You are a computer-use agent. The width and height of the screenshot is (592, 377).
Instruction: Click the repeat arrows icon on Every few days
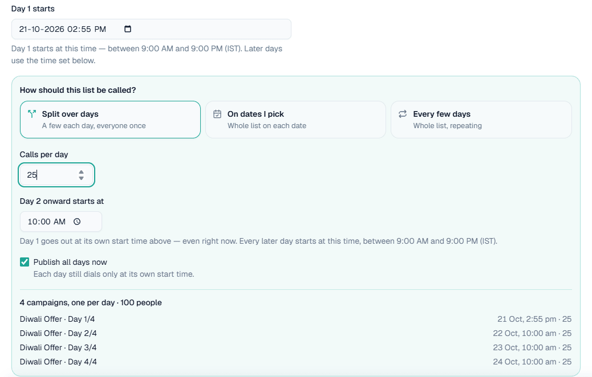point(403,114)
